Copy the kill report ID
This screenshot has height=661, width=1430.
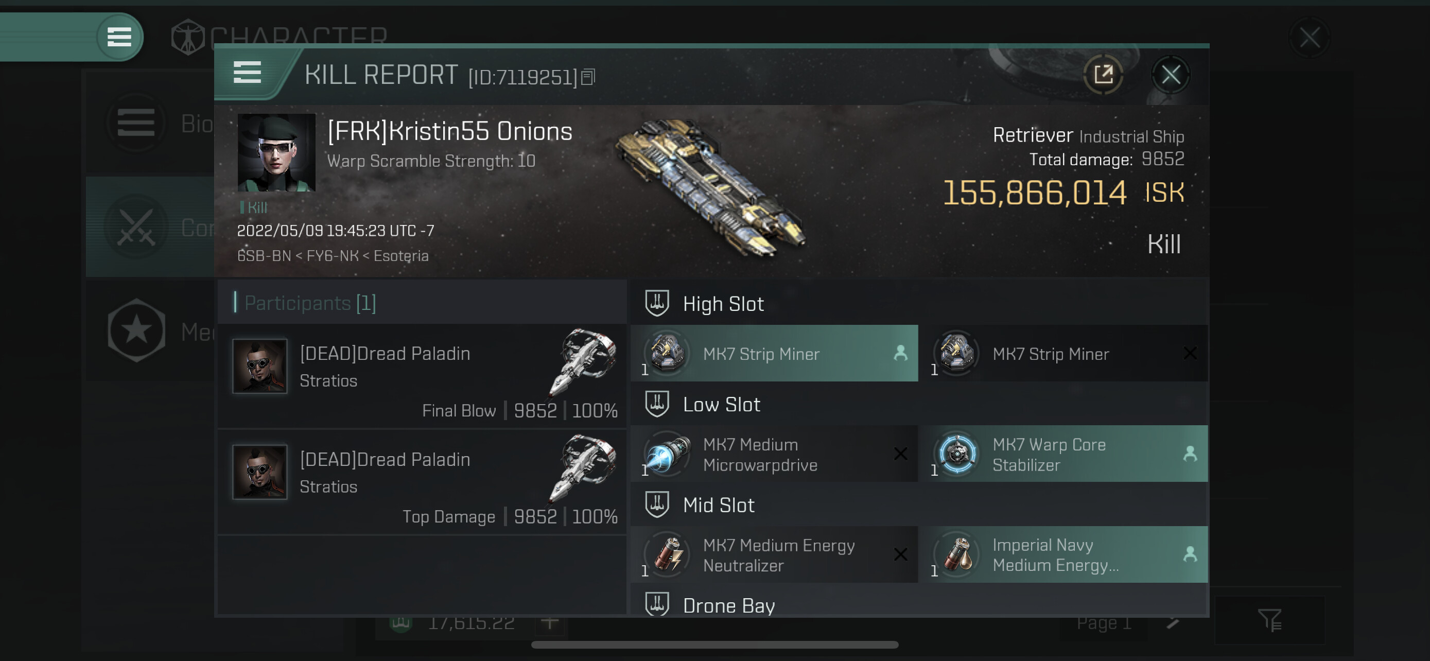[x=588, y=77]
